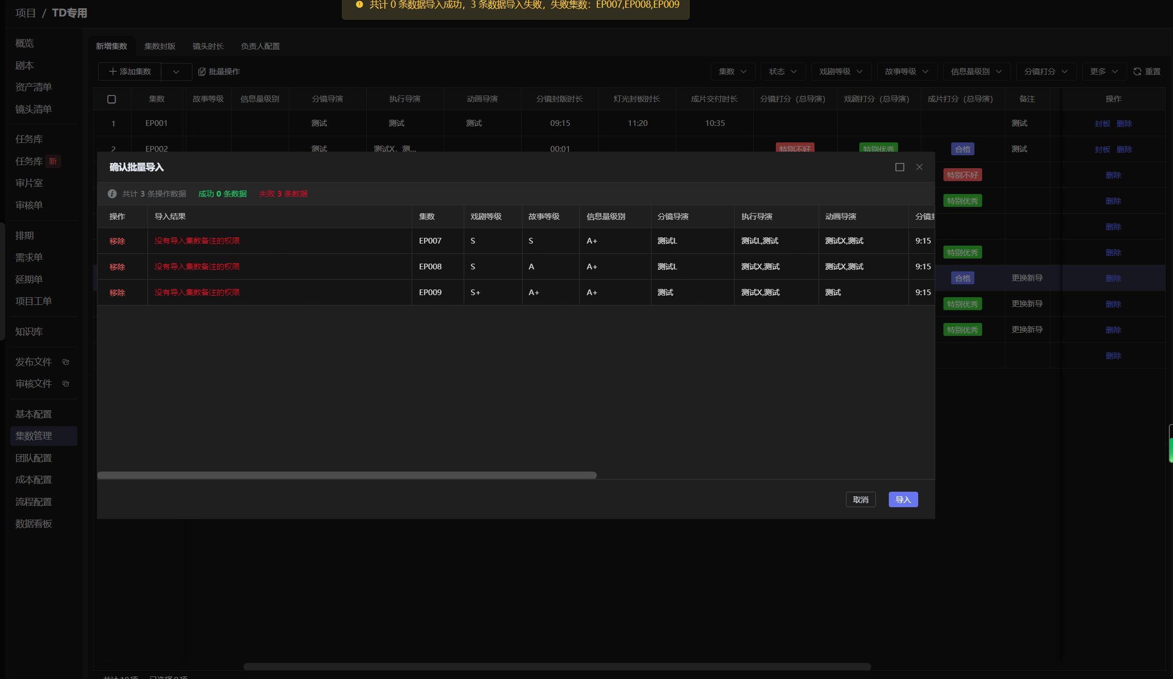Open the 戏剧等级 filter dropdown
Screen dimensions: 1173x679
click(x=841, y=72)
